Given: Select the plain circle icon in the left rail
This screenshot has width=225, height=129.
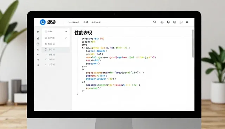Looking at the screenshot, I should point(38,49).
